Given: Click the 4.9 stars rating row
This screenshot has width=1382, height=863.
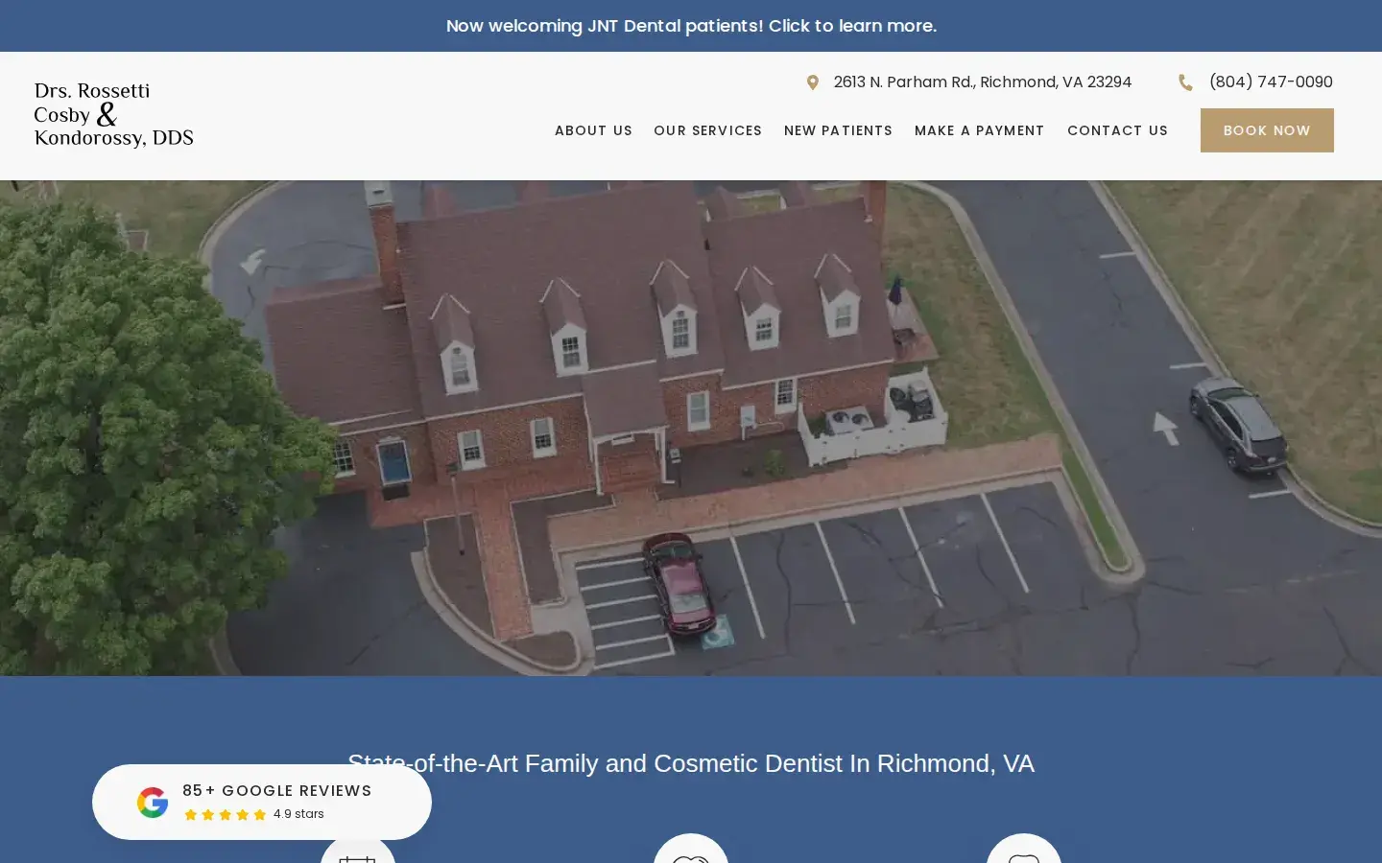Looking at the screenshot, I should [x=253, y=814].
